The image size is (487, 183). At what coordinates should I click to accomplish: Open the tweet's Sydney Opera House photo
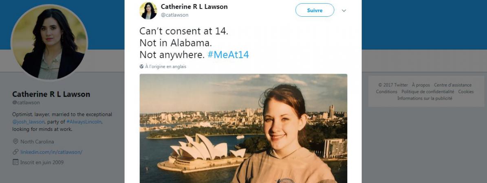(243, 128)
